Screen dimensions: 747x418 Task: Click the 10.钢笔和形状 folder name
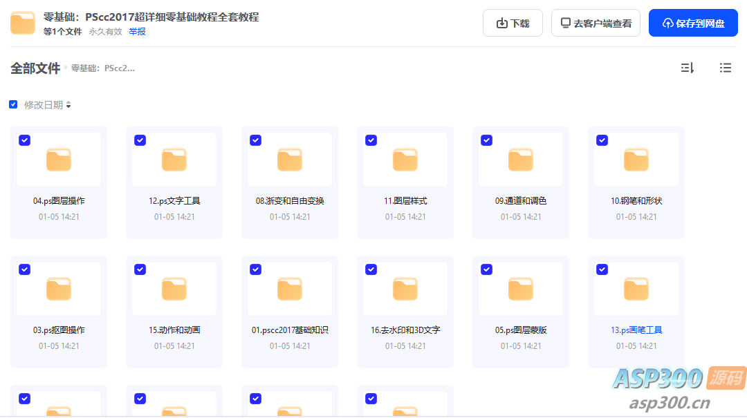click(x=636, y=201)
